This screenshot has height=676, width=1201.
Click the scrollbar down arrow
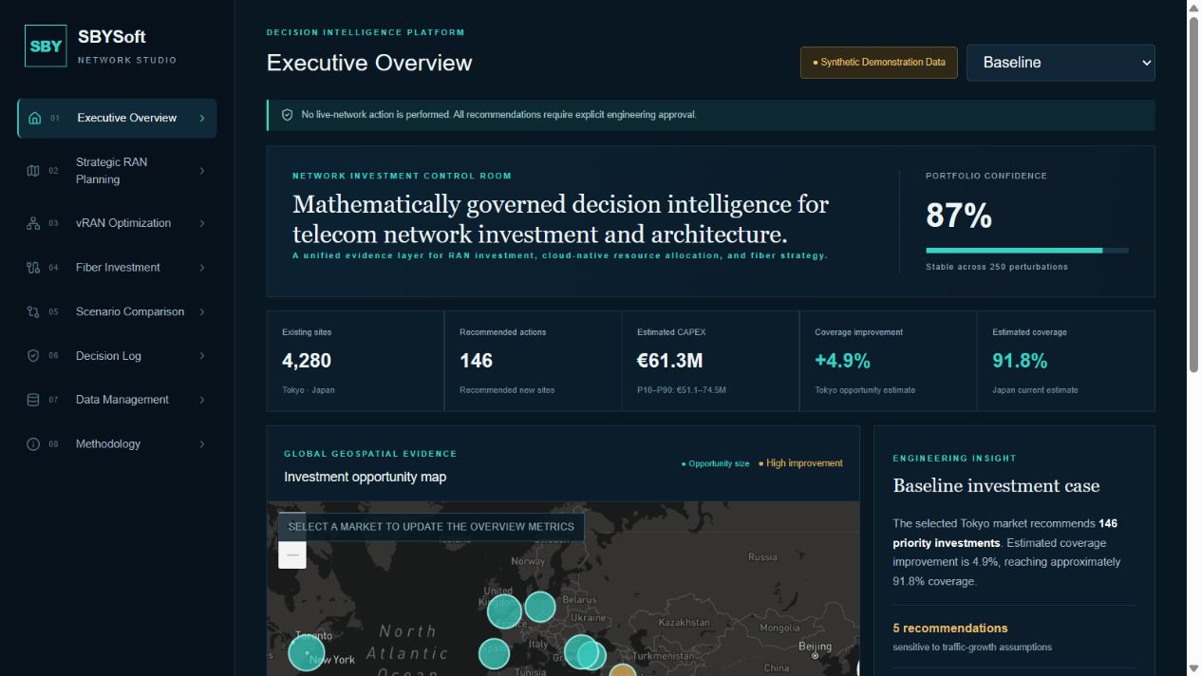[x=1194, y=667]
